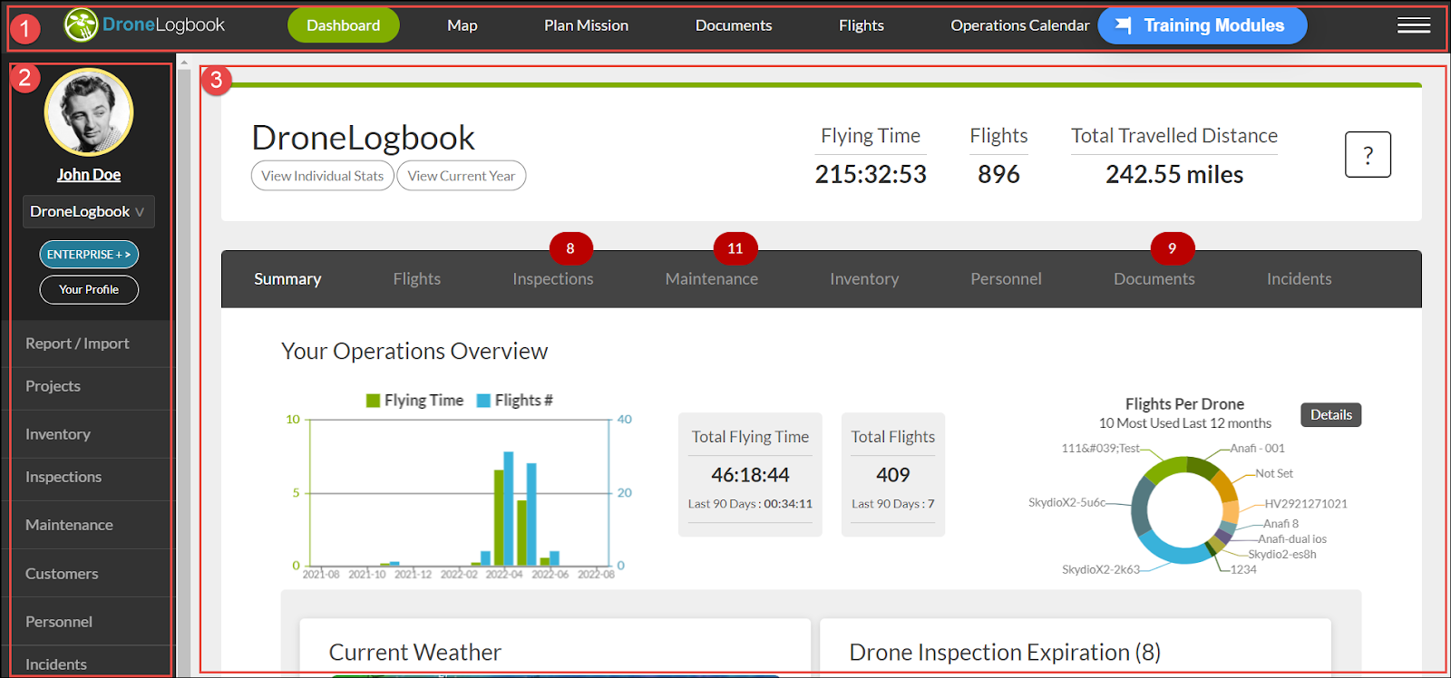Open Documents in the top navigation bar
1451x678 pixels.
pyautogui.click(x=734, y=25)
